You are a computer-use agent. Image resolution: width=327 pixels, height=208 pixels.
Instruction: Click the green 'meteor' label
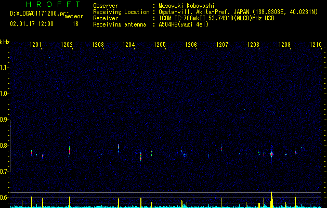click(74, 16)
